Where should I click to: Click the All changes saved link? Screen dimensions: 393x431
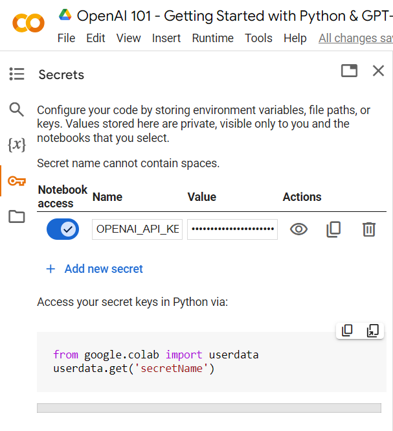[x=355, y=38]
